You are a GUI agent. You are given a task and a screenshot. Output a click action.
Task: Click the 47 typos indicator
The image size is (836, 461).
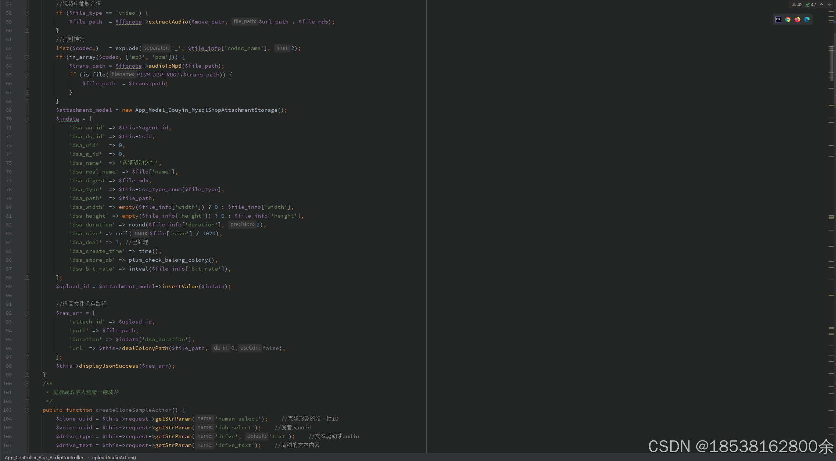[x=811, y=5]
